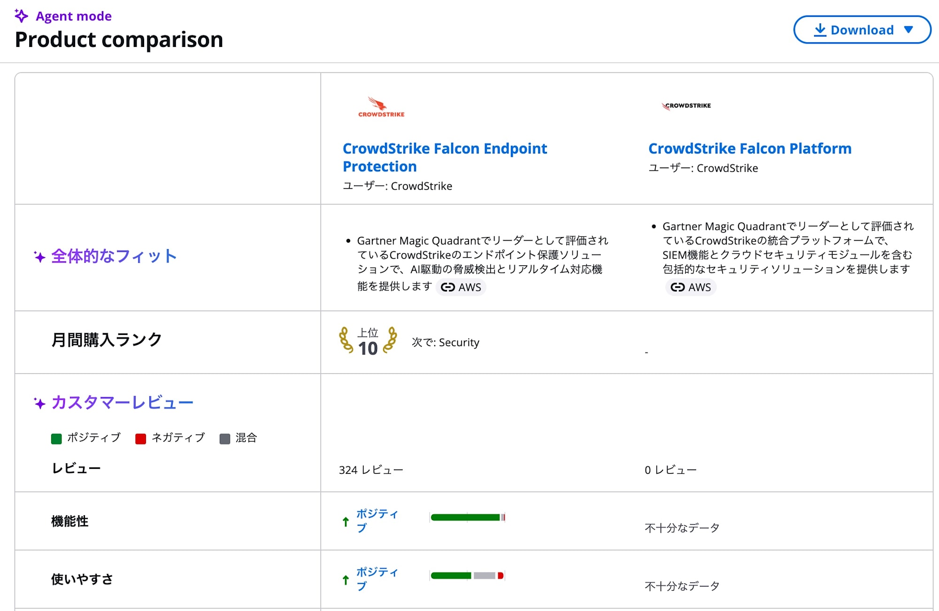
Task: Click the red ネガティブ legend swatch
Action: click(x=140, y=439)
